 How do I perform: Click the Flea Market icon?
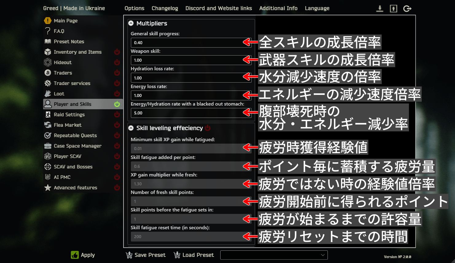[48, 125]
